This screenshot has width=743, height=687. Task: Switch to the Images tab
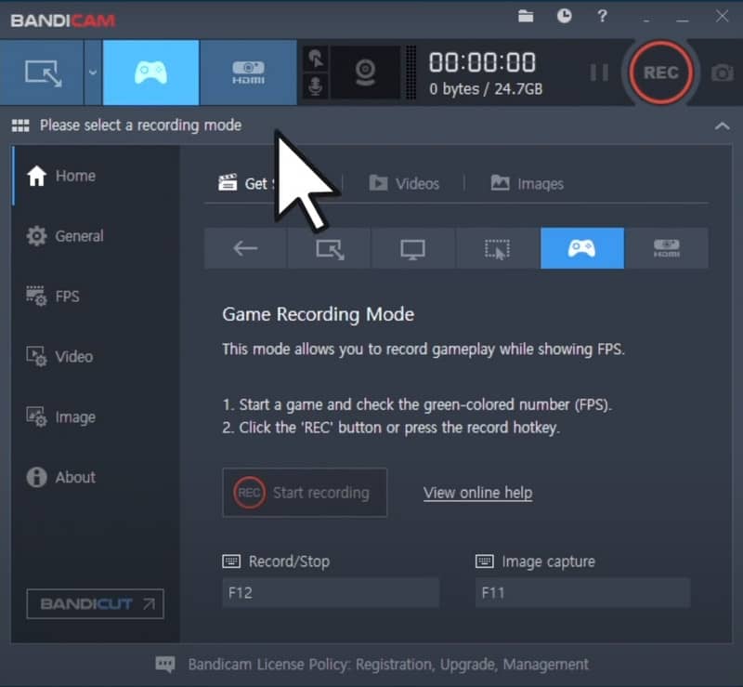click(527, 183)
